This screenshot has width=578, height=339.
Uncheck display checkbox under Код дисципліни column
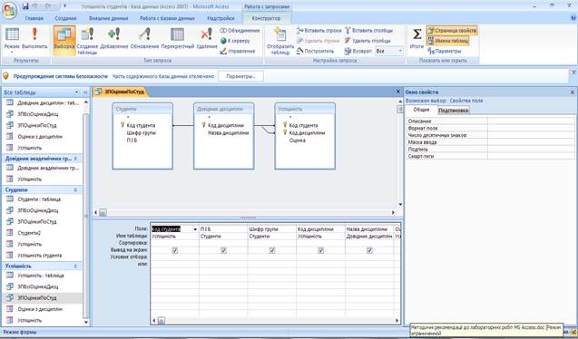(x=320, y=250)
